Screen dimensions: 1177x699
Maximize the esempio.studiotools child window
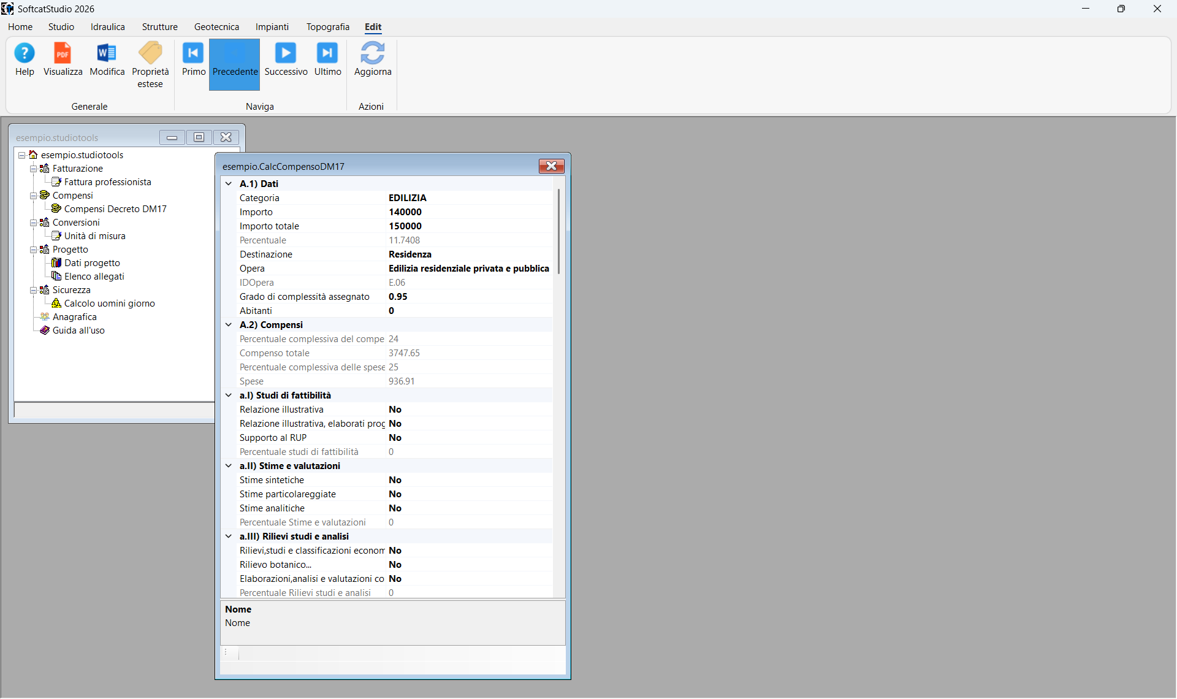tap(199, 137)
